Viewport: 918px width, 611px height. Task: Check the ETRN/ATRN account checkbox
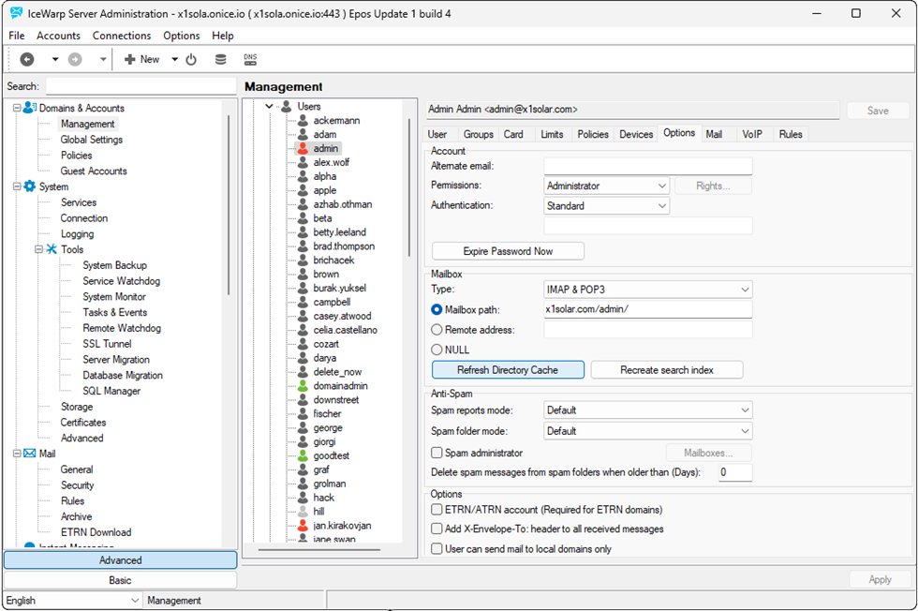pyautogui.click(x=437, y=509)
